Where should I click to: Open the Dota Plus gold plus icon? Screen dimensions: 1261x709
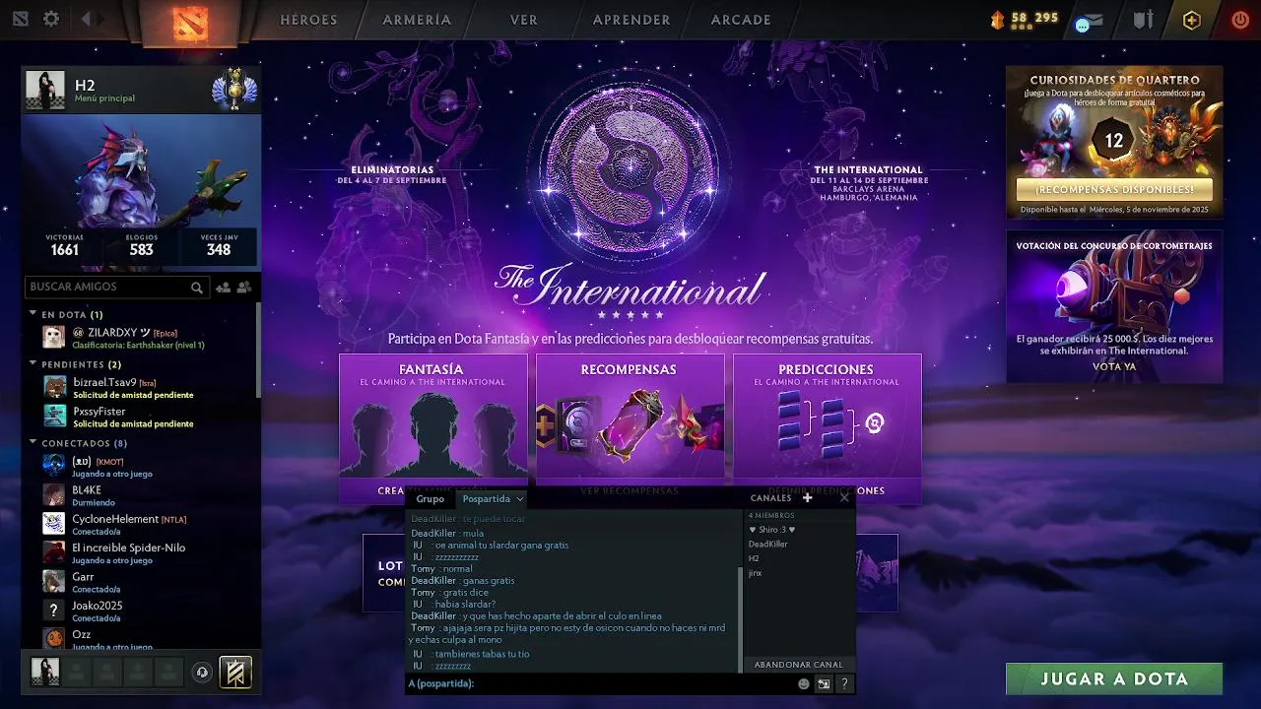click(1192, 19)
